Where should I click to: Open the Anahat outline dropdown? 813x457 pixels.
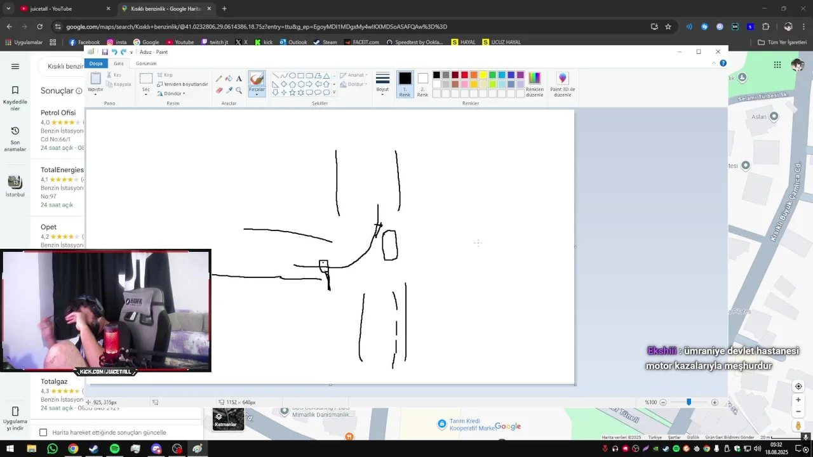coord(354,75)
